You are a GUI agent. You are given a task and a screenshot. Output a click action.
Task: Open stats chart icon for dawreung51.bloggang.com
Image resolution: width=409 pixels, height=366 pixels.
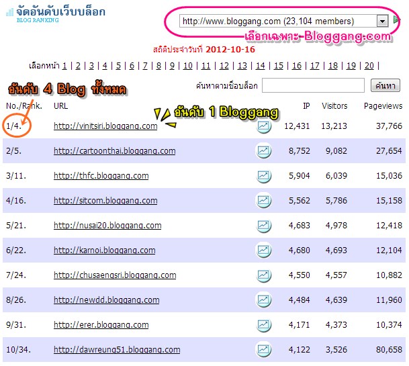pos(263,350)
